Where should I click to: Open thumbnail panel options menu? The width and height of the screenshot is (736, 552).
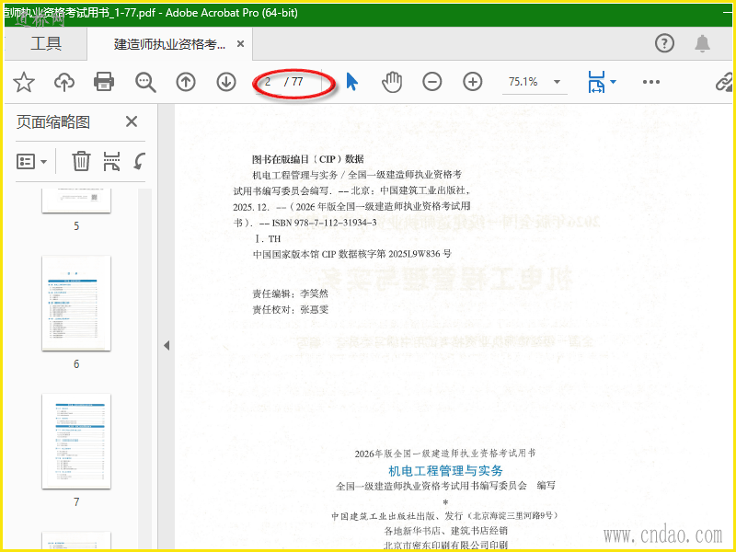pos(31,162)
